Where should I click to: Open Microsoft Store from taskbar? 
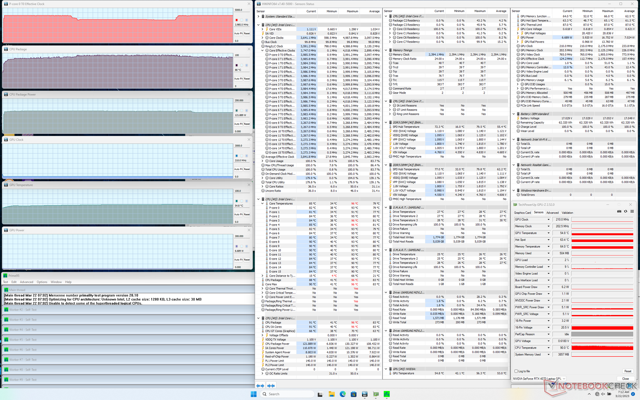coord(354,394)
